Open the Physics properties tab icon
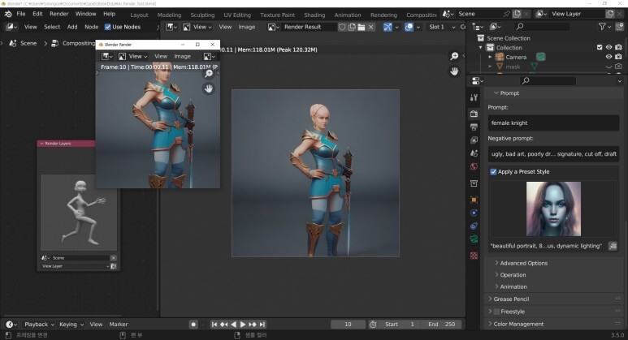Image resolution: width=628 pixels, height=340 pixels. point(474,213)
